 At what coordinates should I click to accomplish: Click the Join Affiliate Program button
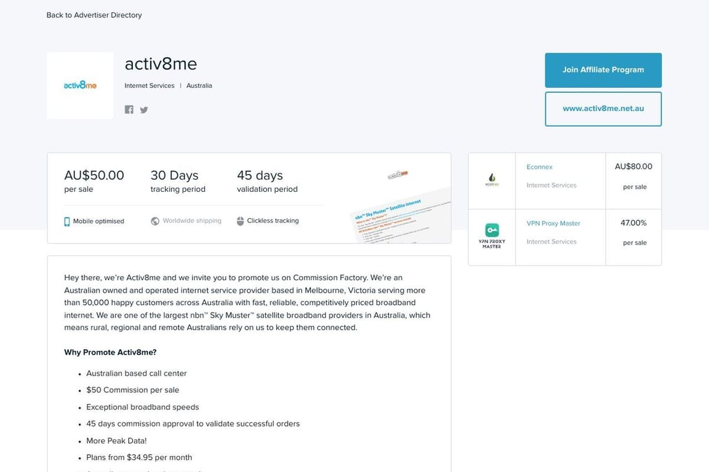(x=603, y=70)
